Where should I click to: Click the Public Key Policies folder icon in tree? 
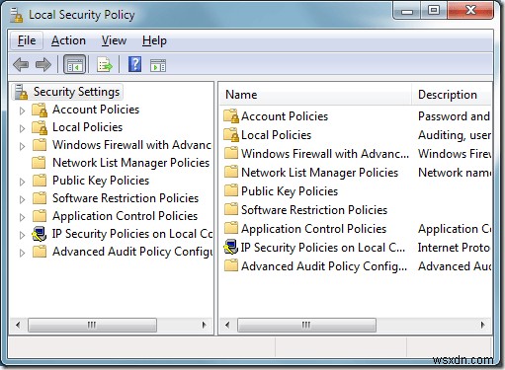(40, 181)
